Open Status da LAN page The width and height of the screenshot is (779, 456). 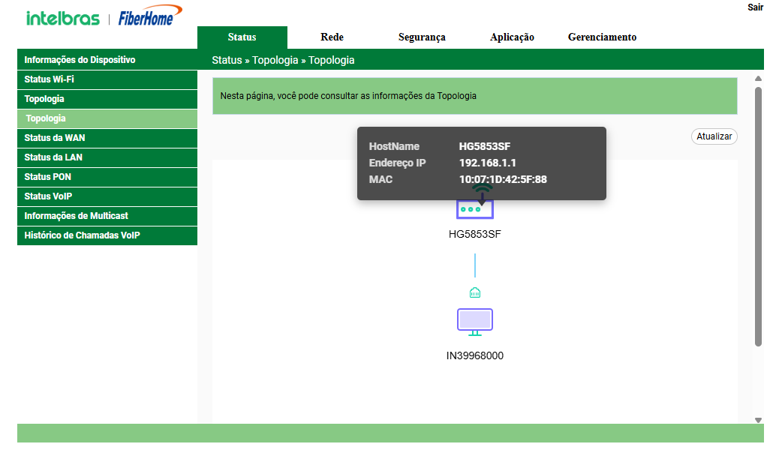107,157
